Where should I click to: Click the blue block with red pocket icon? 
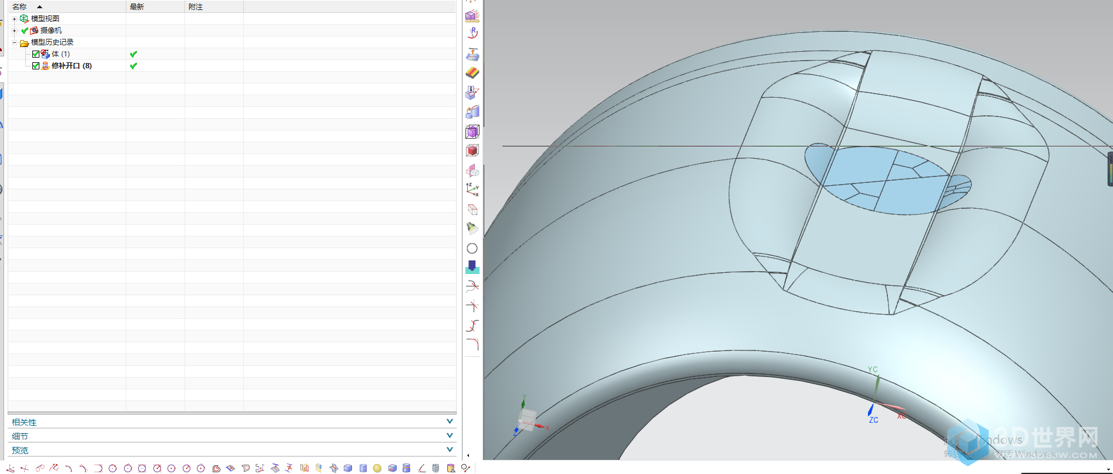tap(392, 468)
